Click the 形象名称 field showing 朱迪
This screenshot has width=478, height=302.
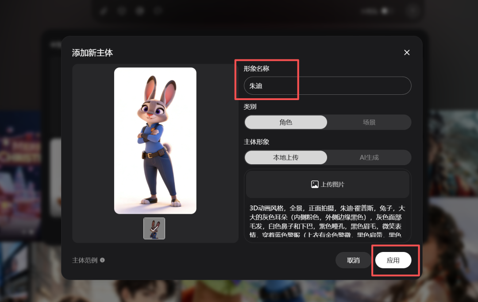pos(328,85)
